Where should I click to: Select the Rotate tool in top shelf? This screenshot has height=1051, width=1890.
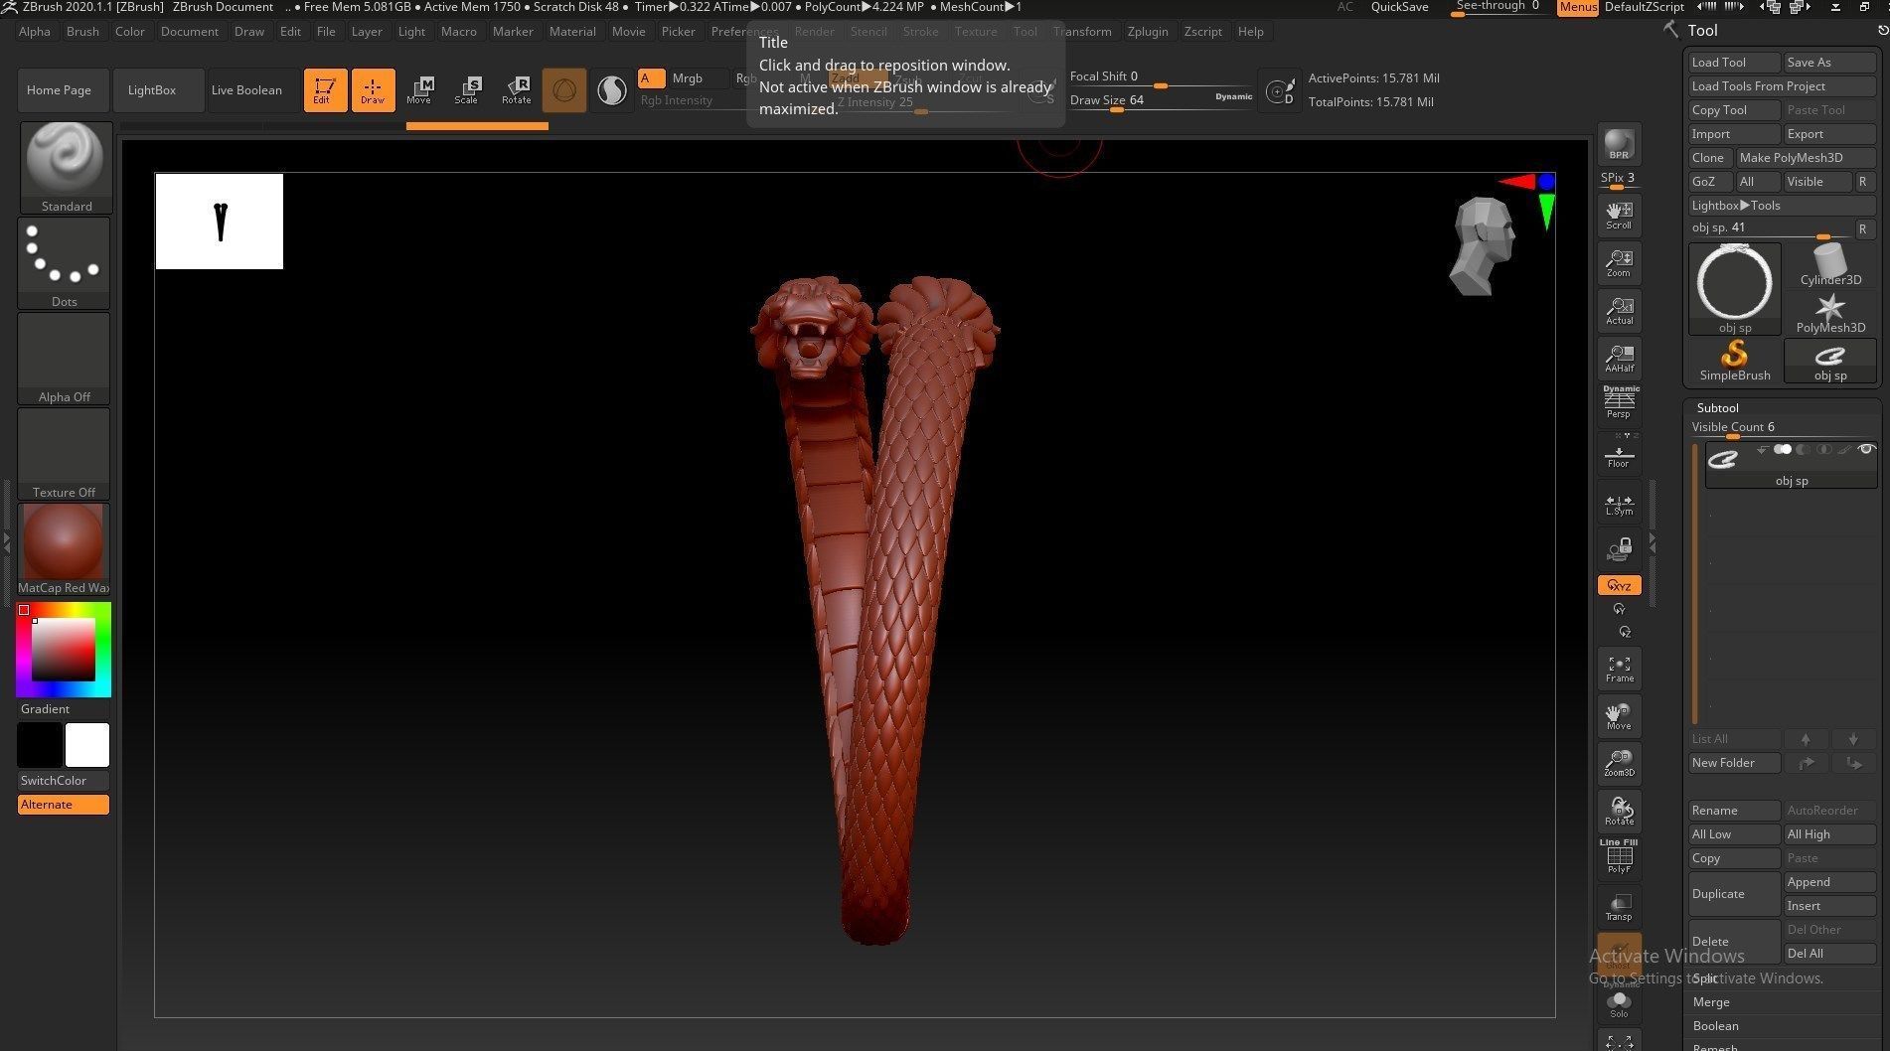pos(516,89)
